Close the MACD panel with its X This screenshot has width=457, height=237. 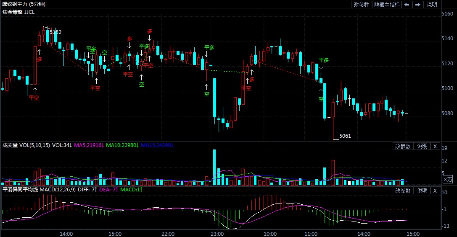pos(435,191)
